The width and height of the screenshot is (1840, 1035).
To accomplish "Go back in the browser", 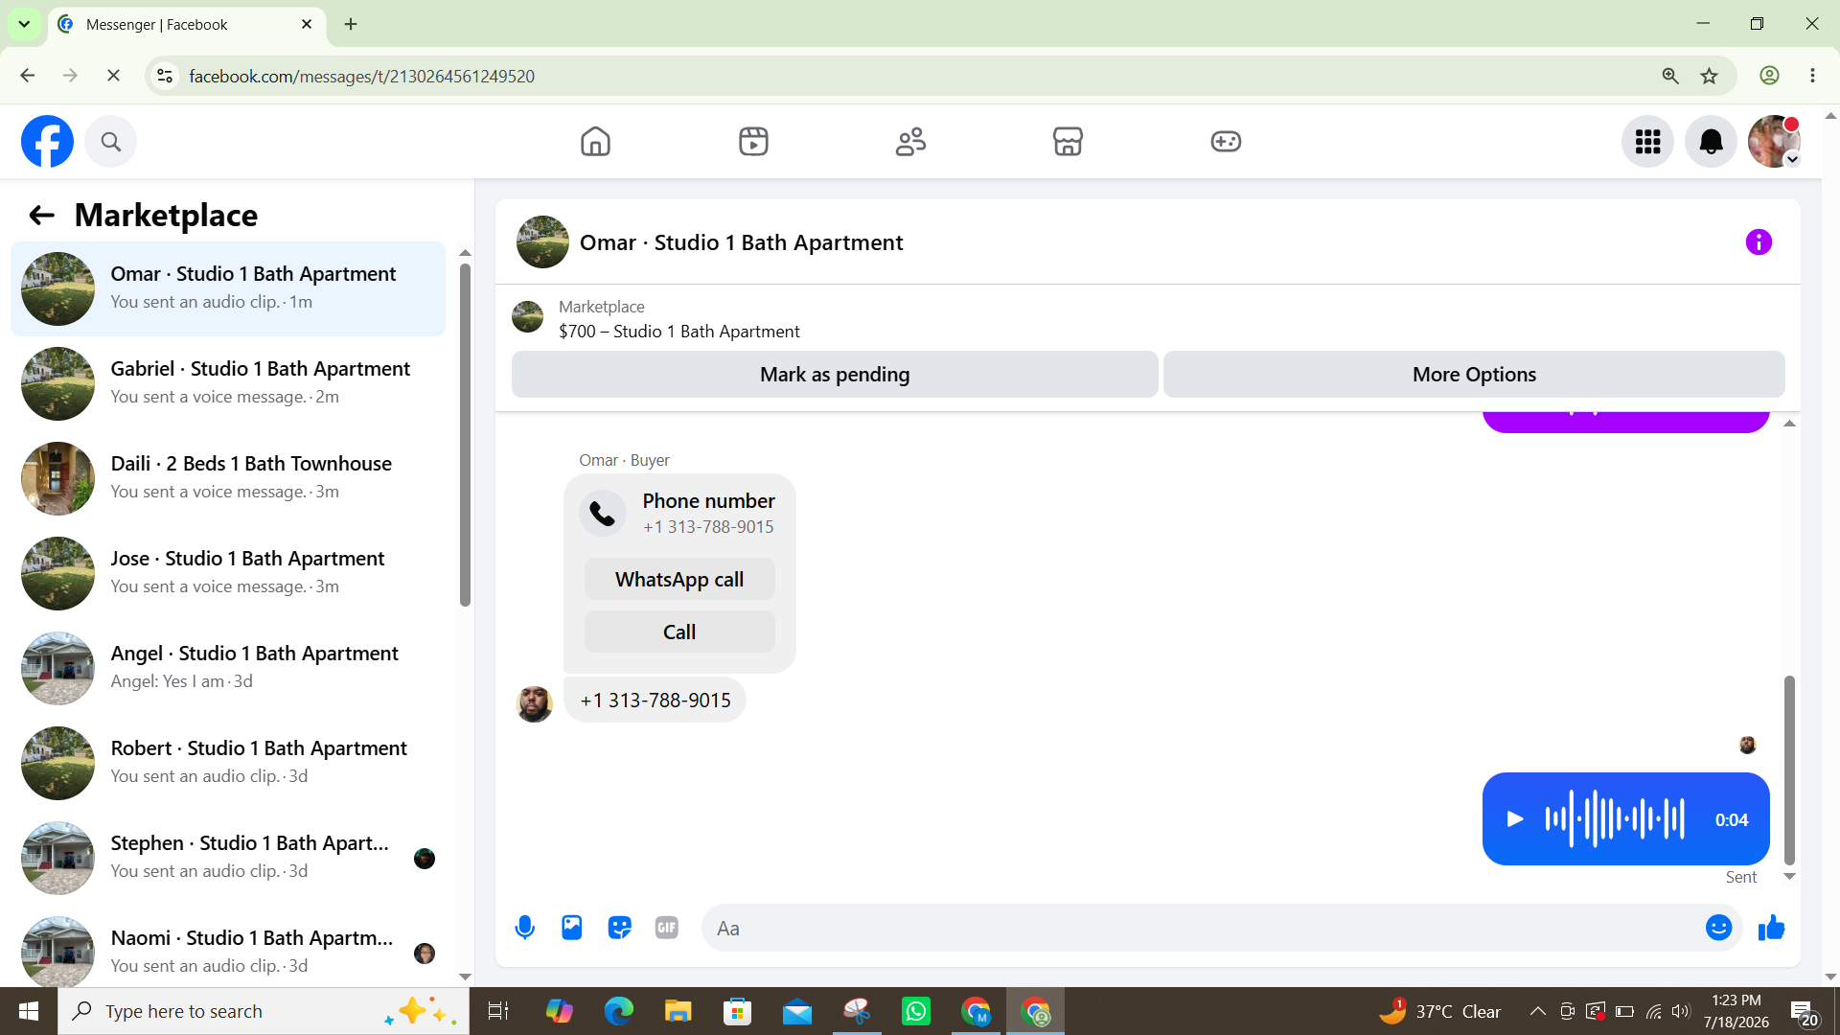I will tap(28, 76).
